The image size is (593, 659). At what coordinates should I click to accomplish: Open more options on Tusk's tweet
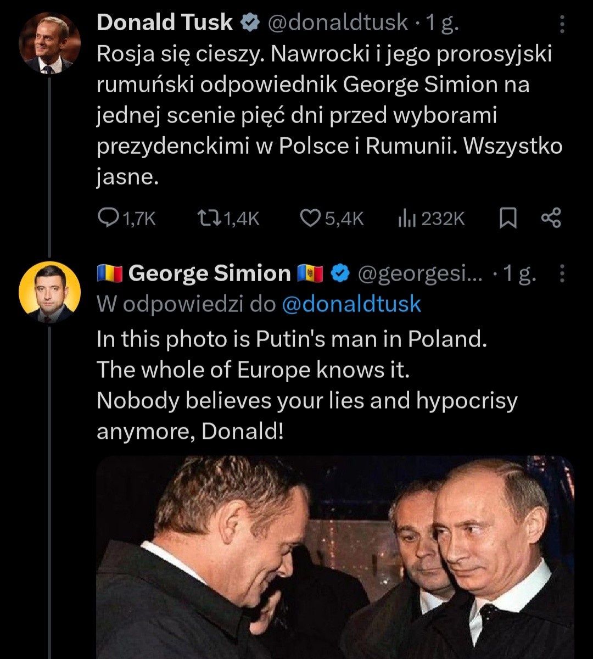pos(561,24)
